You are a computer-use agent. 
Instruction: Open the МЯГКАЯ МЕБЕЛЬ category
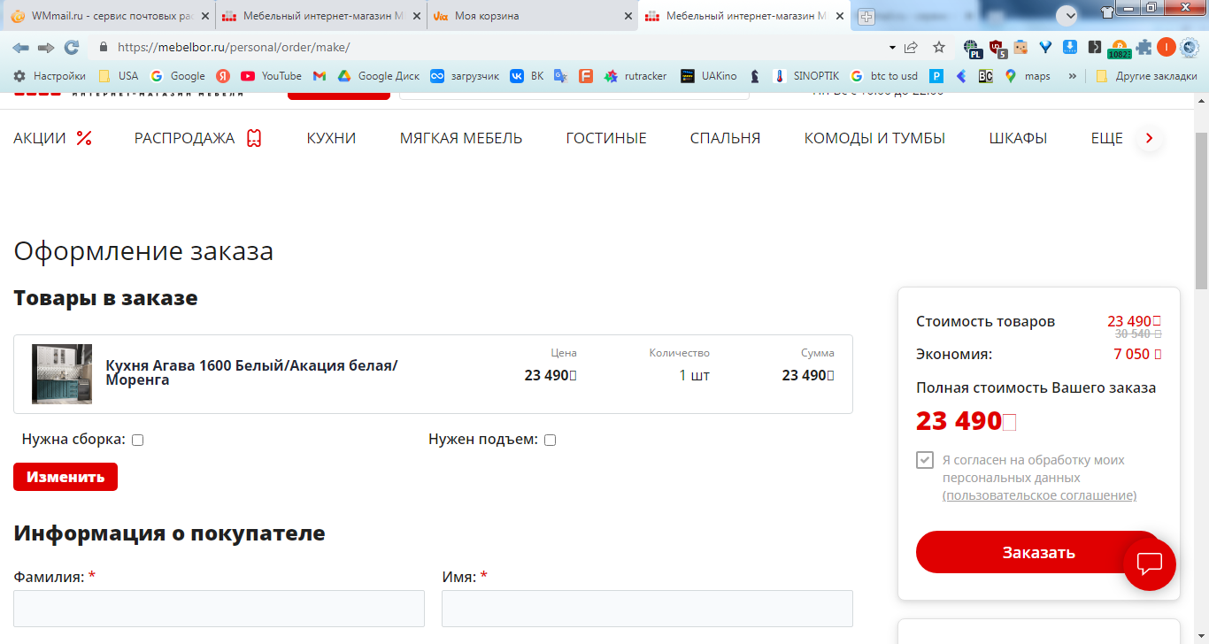[461, 138]
